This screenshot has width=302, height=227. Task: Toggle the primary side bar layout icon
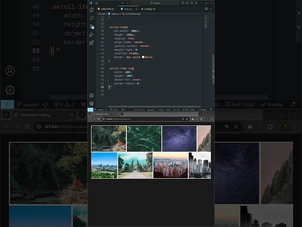[x=183, y=3]
